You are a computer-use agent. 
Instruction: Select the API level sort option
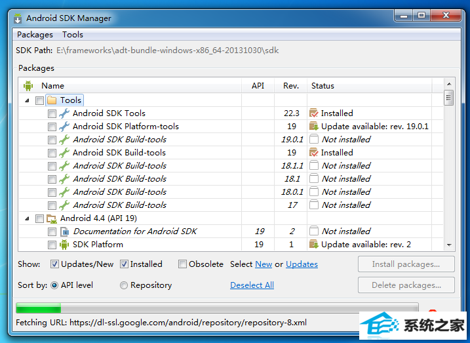(54, 285)
